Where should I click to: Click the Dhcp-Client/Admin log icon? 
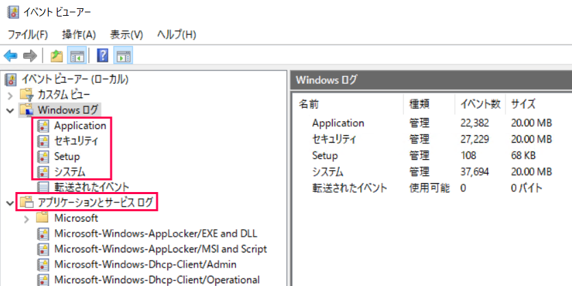[43, 265]
